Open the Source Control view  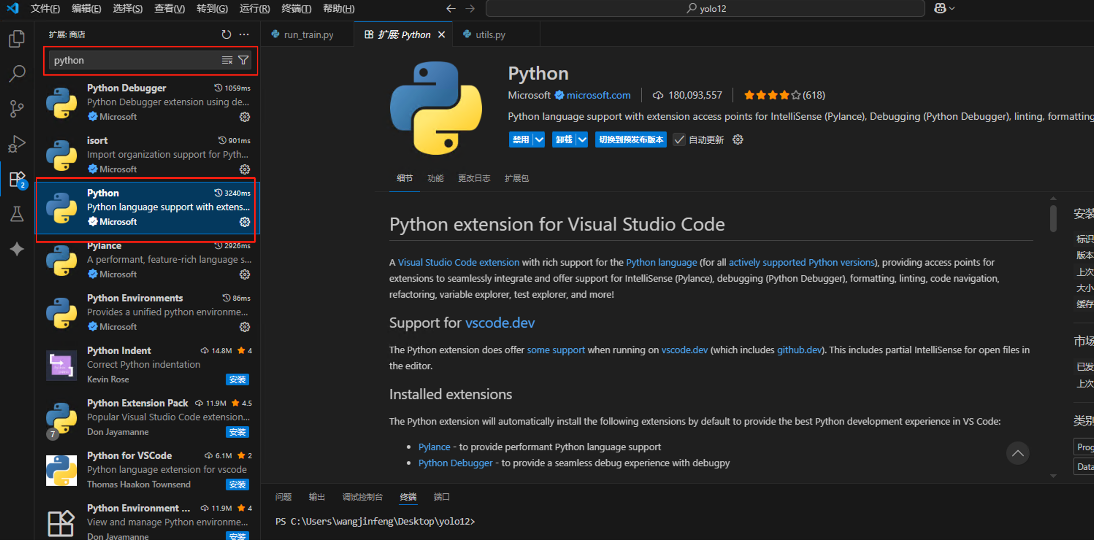[17, 108]
